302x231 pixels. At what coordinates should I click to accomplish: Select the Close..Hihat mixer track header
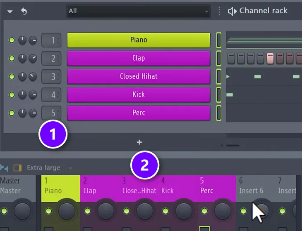coord(139,189)
